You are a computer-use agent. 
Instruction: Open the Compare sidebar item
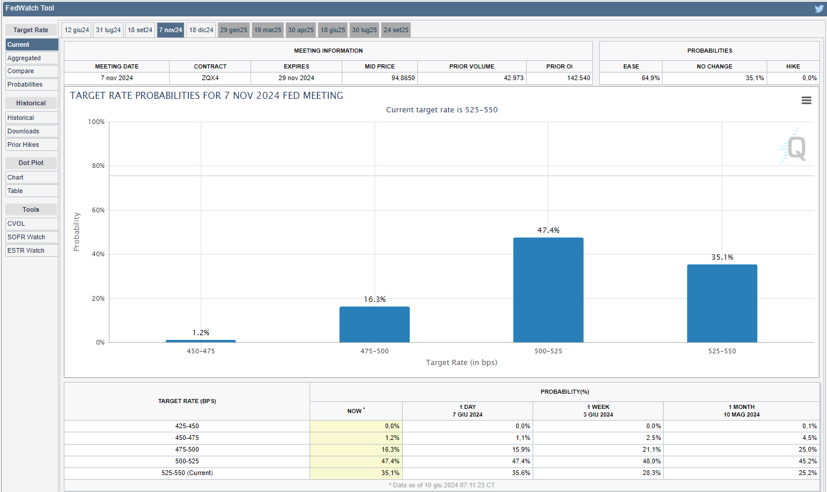coord(32,71)
